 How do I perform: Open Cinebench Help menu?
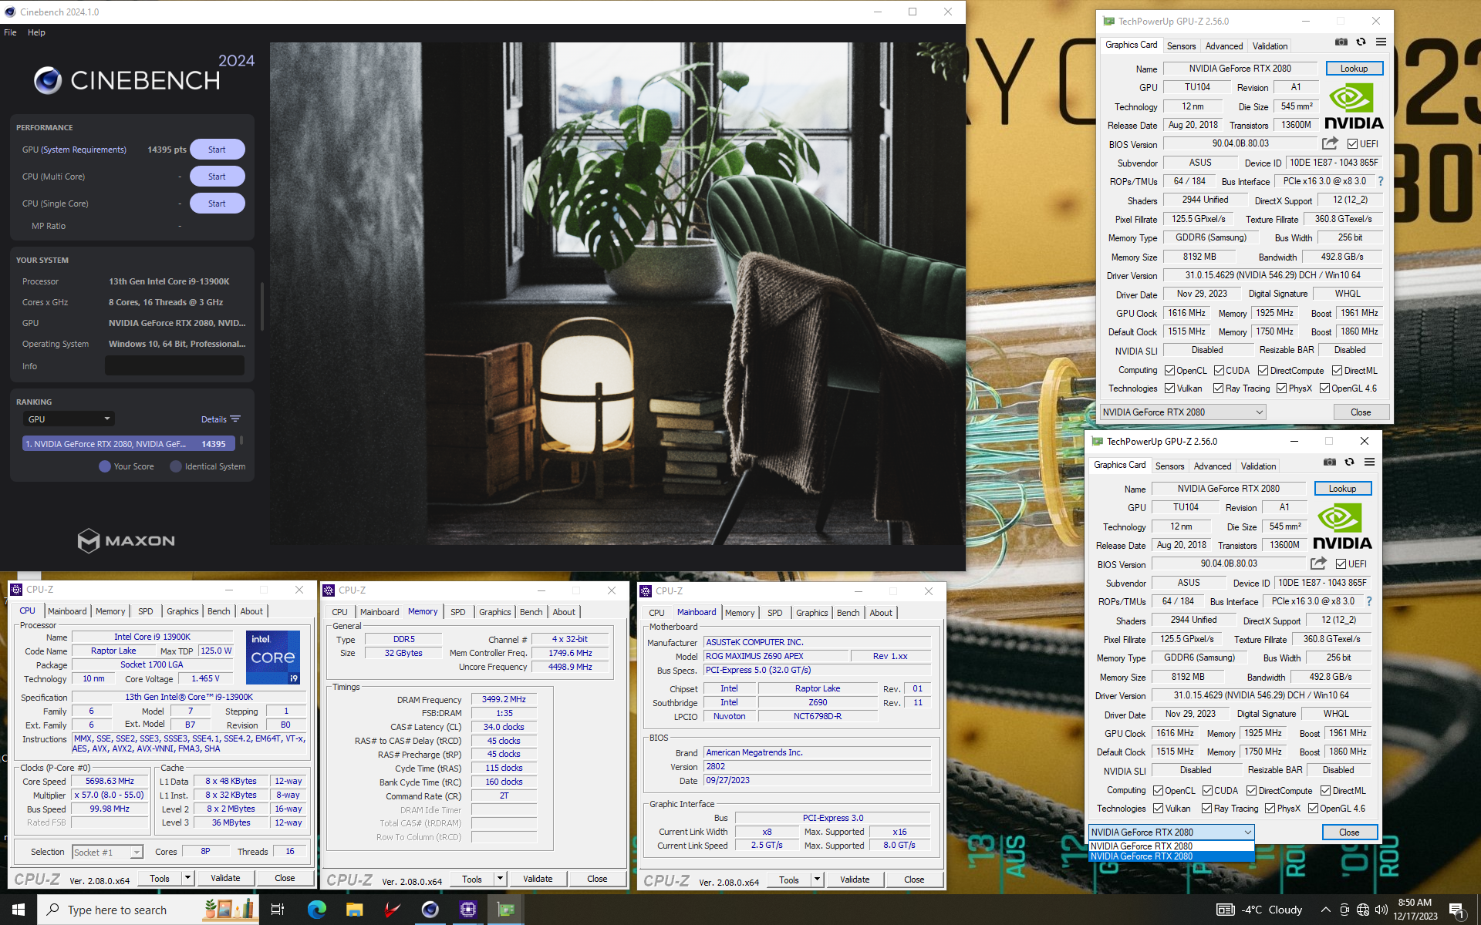pyautogui.click(x=36, y=32)
